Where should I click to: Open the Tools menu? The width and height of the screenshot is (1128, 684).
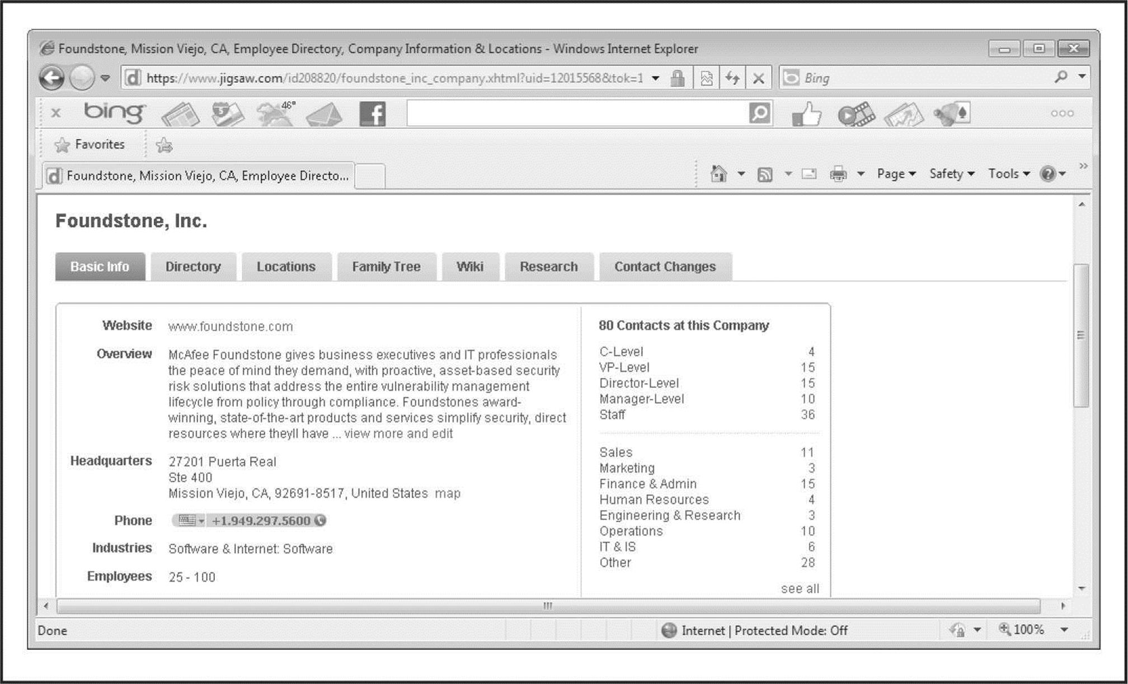[x=1009, y=174]
